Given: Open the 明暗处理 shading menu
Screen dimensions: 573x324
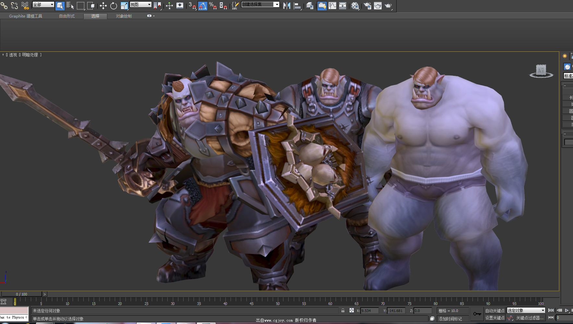Looking at the screenshot, I should (30, 55).
